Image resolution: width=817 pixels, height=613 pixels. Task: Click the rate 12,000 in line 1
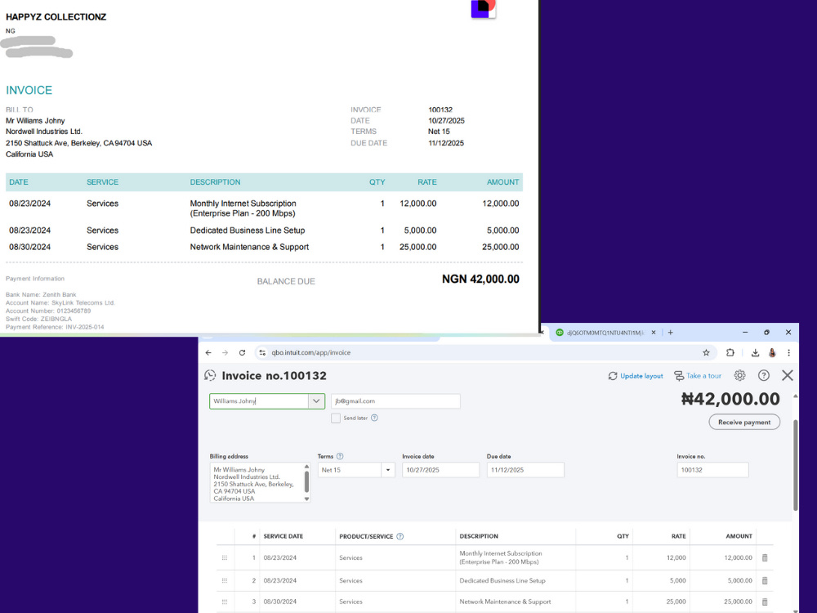pyautogui.click(x=676, y=557)
